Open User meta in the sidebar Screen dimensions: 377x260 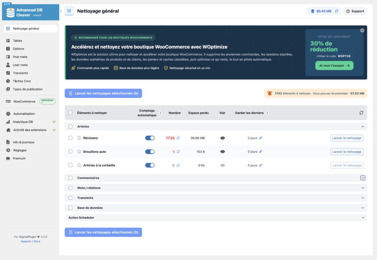[x=31, y=65]
